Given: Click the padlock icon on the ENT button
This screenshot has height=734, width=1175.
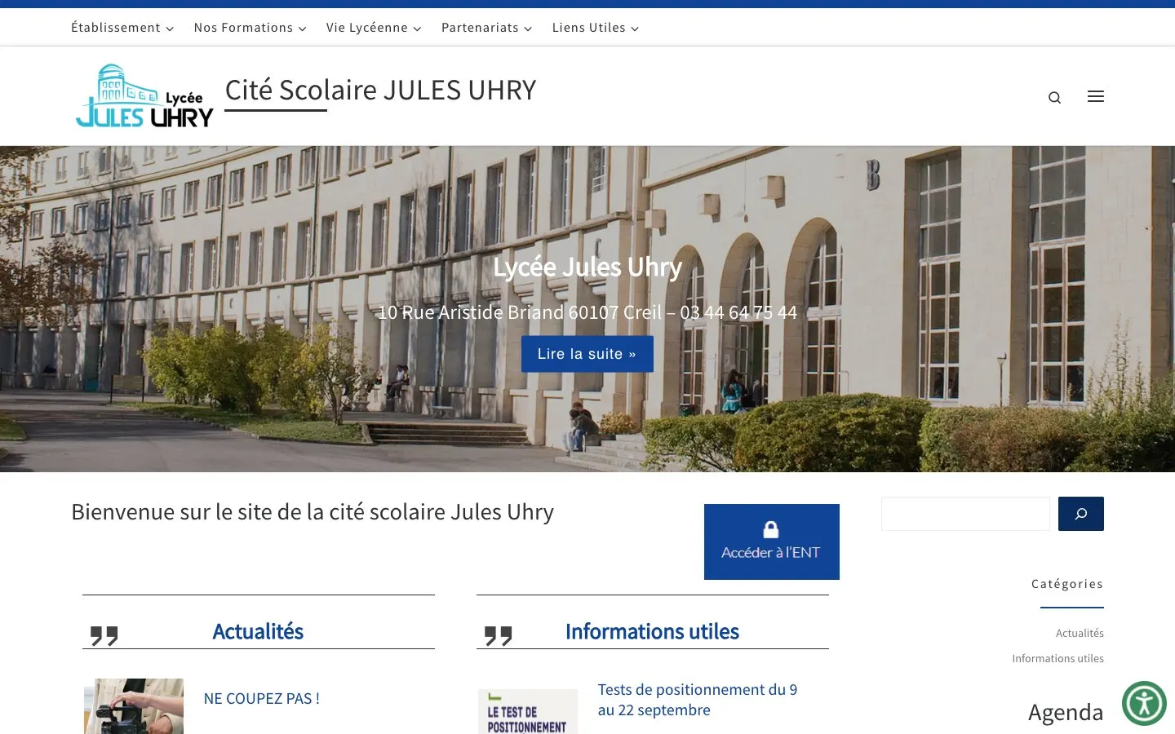Looking at the screenshot, I should pos(771,529).
